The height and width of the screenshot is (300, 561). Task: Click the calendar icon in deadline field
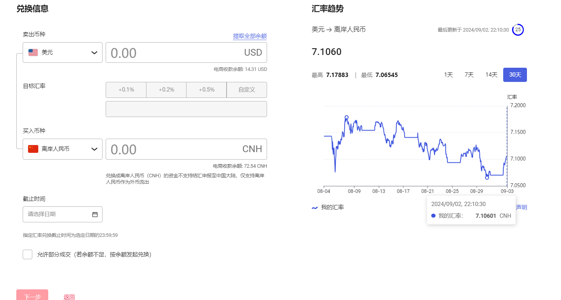pyautogui.click(x=95, y=215)
